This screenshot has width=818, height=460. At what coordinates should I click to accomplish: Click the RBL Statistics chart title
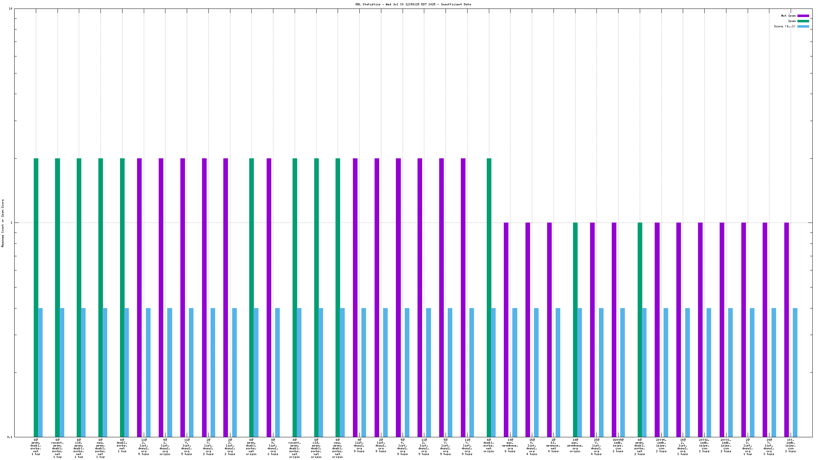(413, 4)
